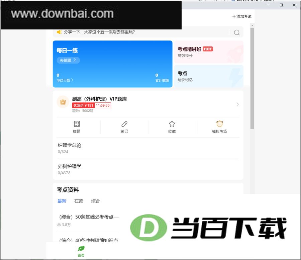Viewport: 301px width, 260px height.
Task: Click the 副高（外科护理）VIP题库 title
Action: [x=99, y=99]
